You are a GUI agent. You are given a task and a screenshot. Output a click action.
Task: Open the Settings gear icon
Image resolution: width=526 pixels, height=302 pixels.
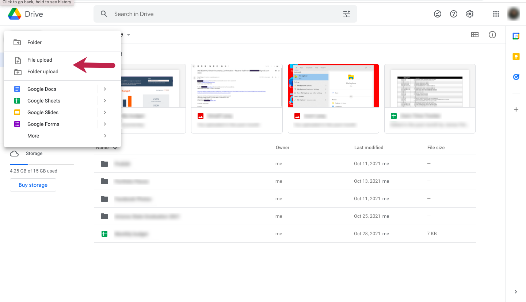470,14
